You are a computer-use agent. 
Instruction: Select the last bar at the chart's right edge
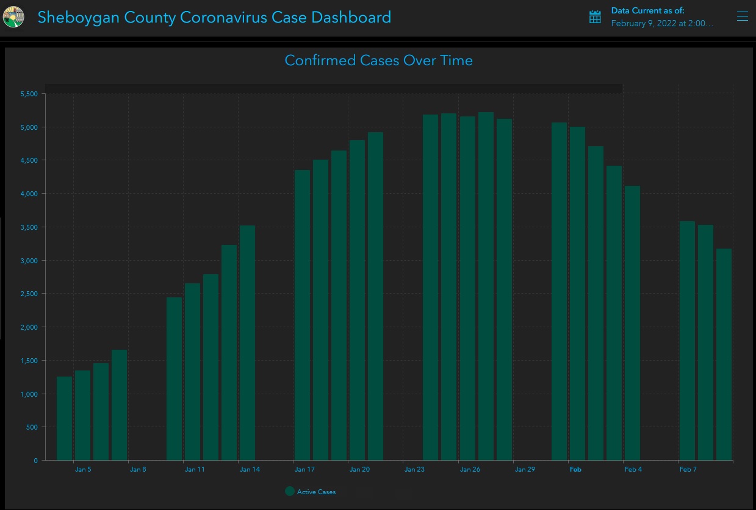tap(724, 355)
